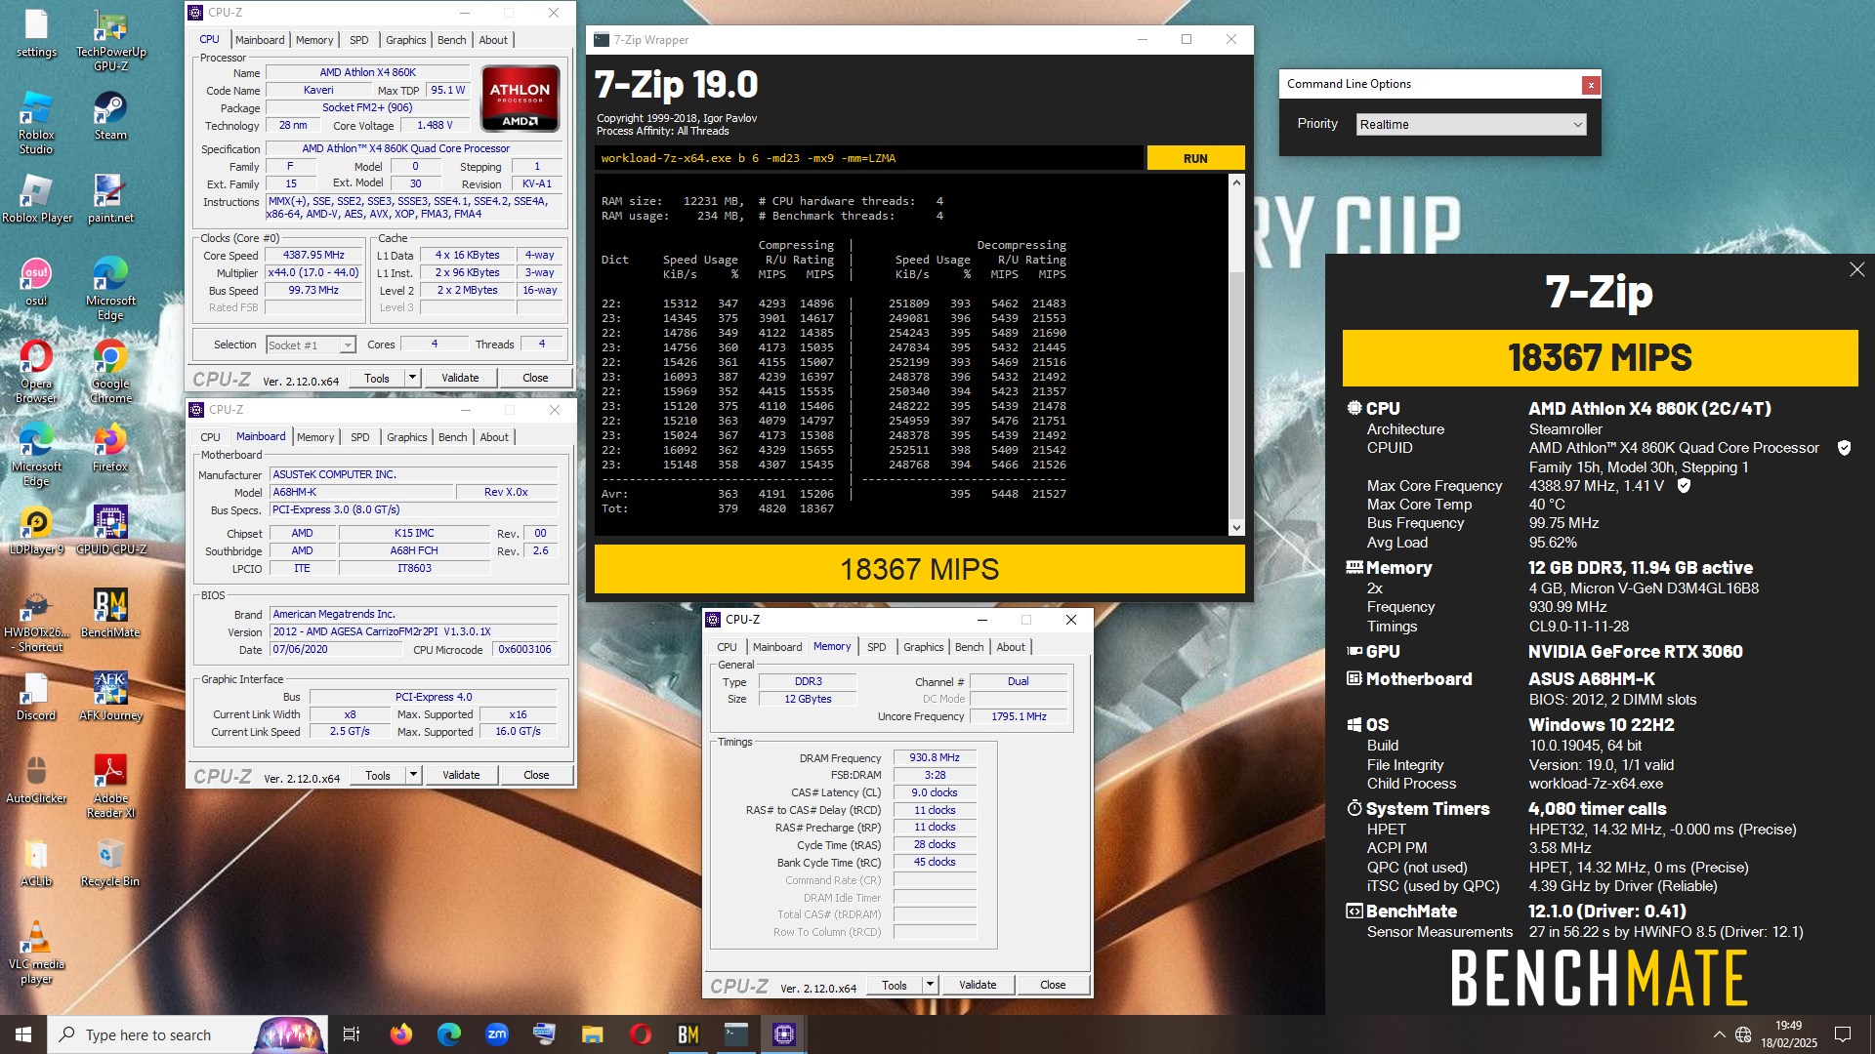Open HWBOTx26 shortcut on desktop
The width and height of the screenshot is (1875, 1054).
pyautogui.click(x=36, y=621)
